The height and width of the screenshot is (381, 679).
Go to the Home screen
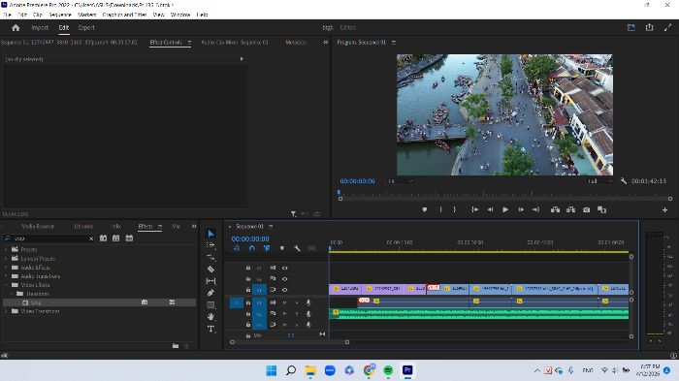coord(16,28)
